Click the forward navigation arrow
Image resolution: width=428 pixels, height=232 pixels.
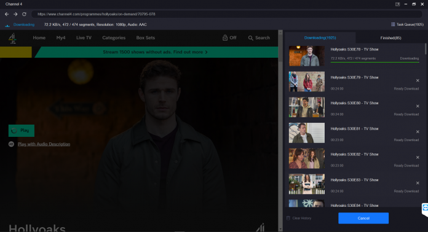[x=15, y=14]
